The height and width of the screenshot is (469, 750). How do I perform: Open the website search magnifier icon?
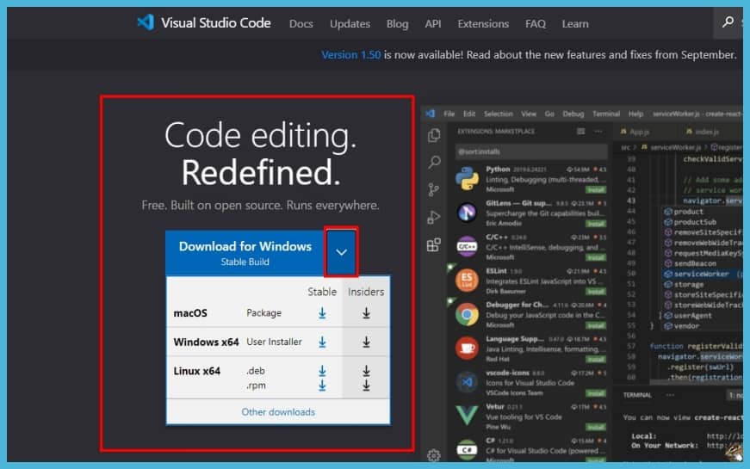pos(728,22)
